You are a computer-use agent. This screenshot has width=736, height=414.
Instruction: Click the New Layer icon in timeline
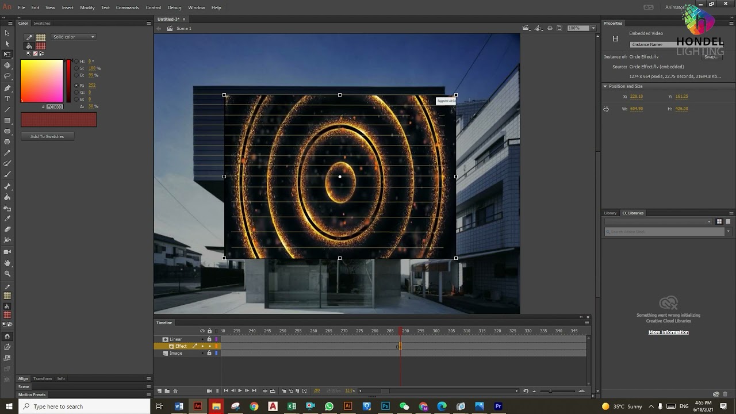point(159,391)
